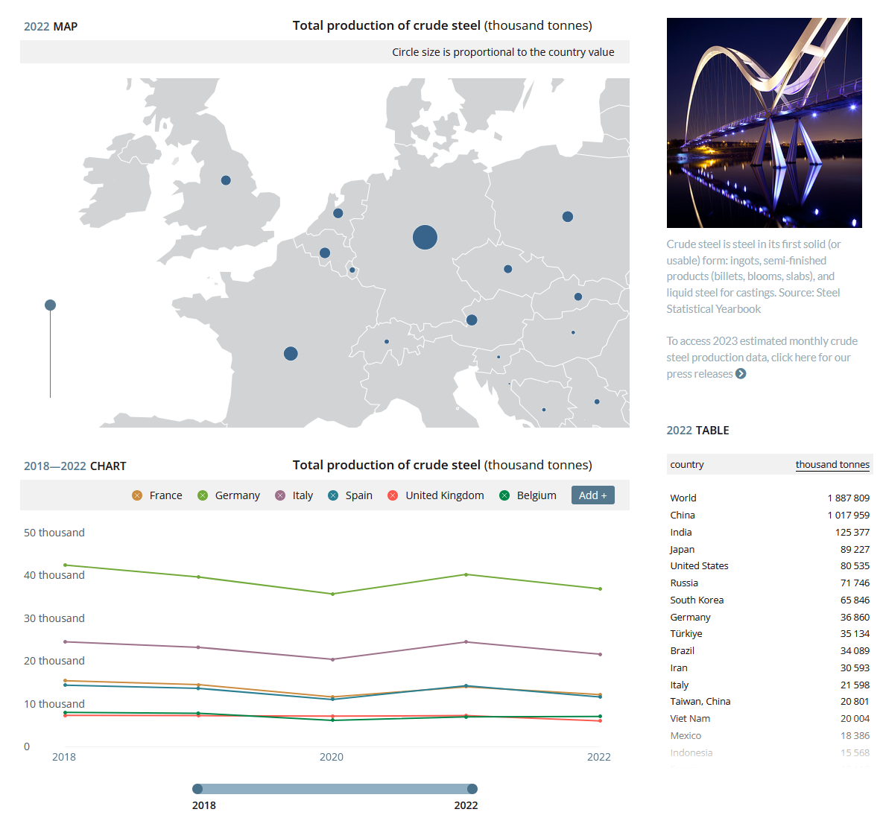Click the 2022 MAP heading

(51, 27)
